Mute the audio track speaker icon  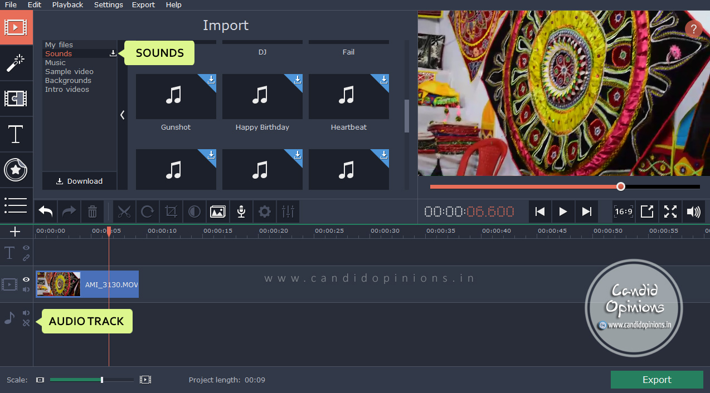(26, 313)
